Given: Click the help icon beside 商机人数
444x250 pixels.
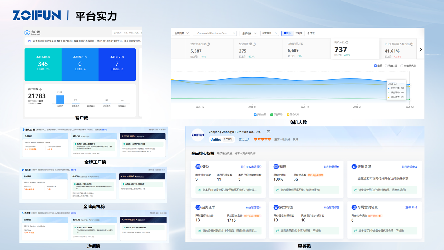Looking at the screenshot, I should click(x=347, y=42).
